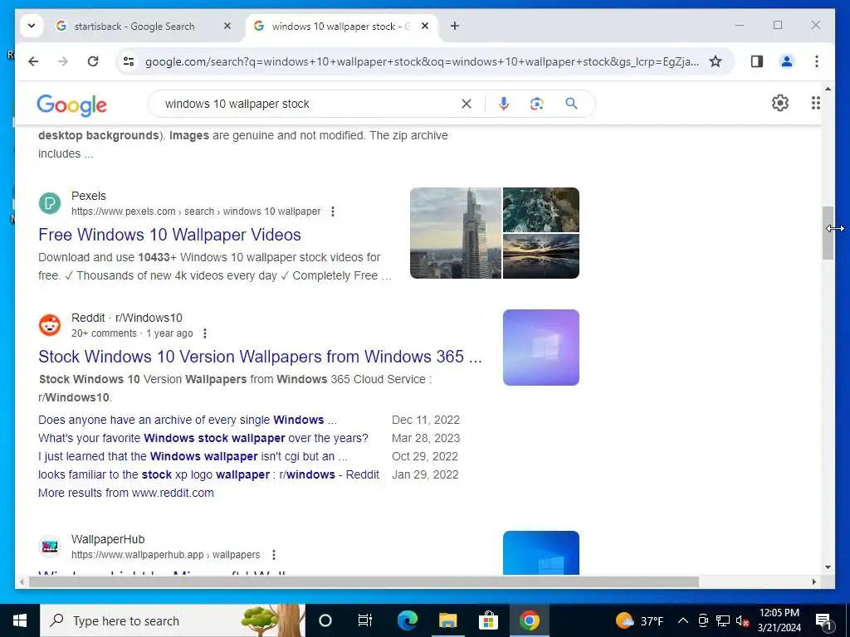Clear the Google search box text
Image resolution: width=850 pixels, height=637 pixels.
point(467,104)
